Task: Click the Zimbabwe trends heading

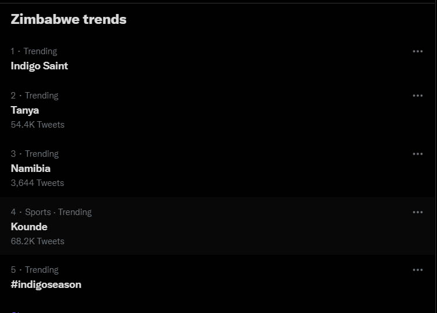Action: coord(69,19)
